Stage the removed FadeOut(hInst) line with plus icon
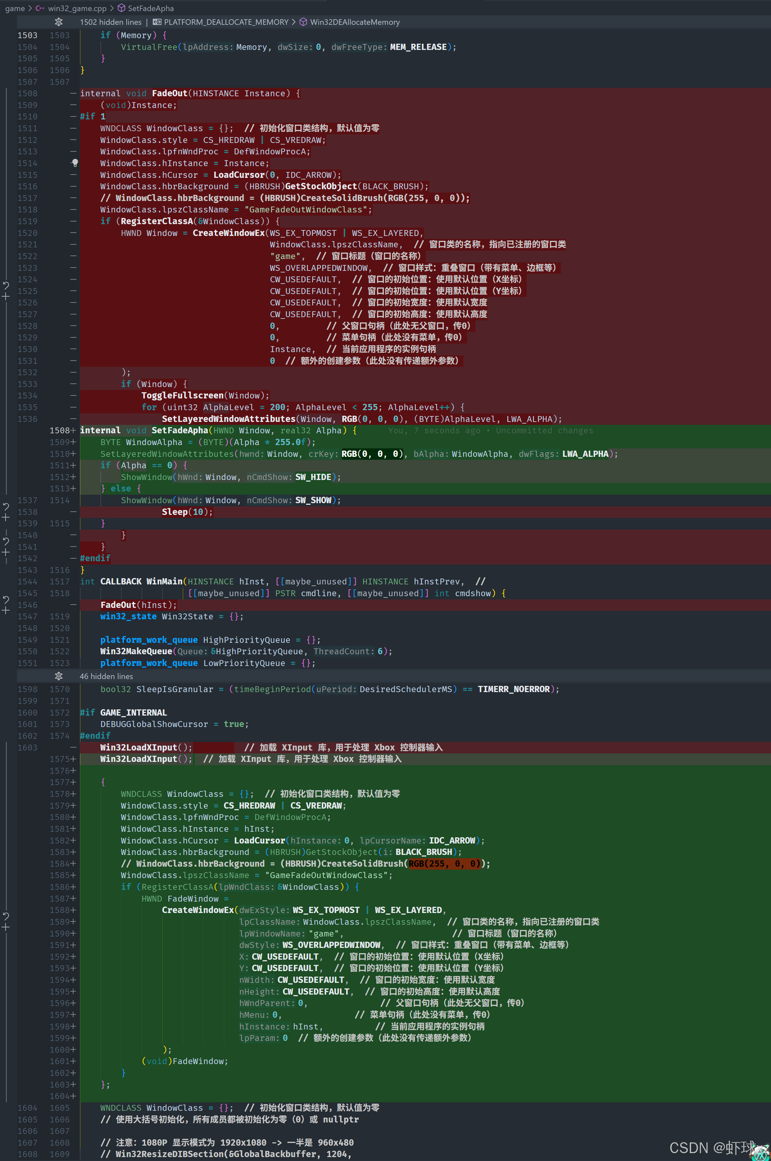Image resolution: width=771 pixels, height=1161 pixels. click(6, 611)
